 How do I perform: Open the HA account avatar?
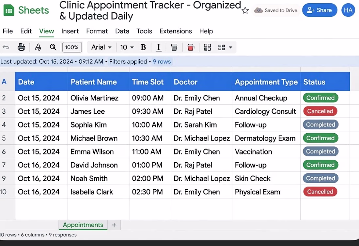pyautogui.click(x=348, y=10)
